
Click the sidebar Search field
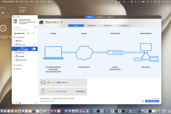pyautogui.click(x=23, y=27)
